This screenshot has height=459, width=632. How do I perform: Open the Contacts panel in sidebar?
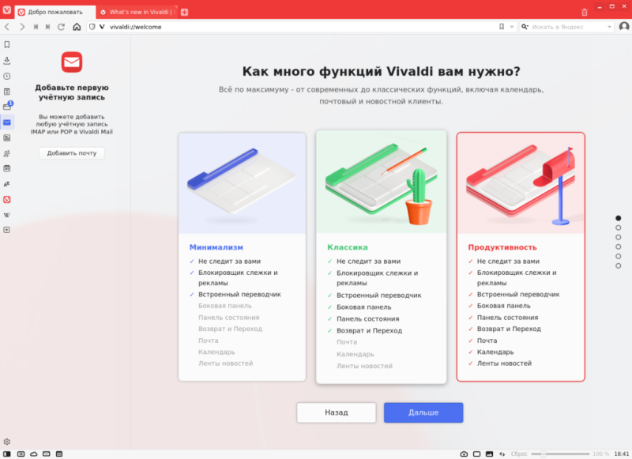[7, 153]
